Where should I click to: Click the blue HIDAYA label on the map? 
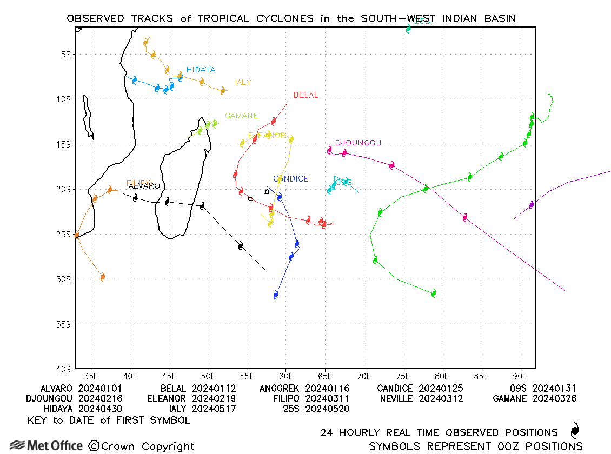click(x=201, y=70)
